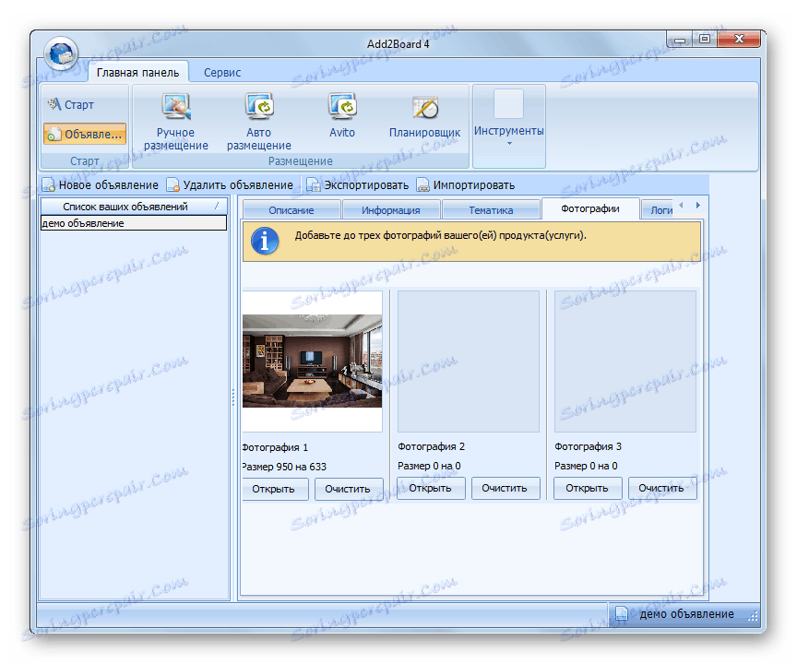Image resolution: width=797 pixels, height=664 pixels.
Task: Click Открыть under Фотография 3
Action: [587, 488]
